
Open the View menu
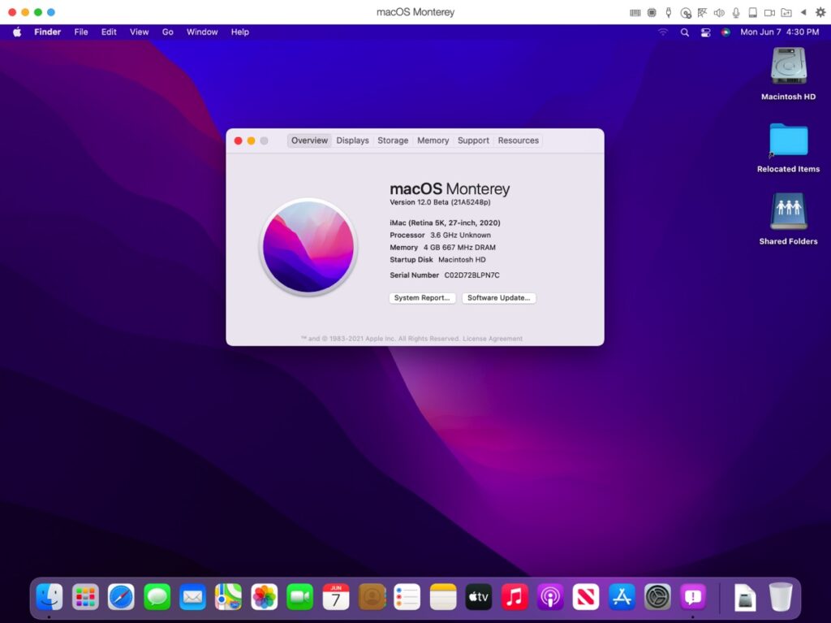(x=140, y=32)
